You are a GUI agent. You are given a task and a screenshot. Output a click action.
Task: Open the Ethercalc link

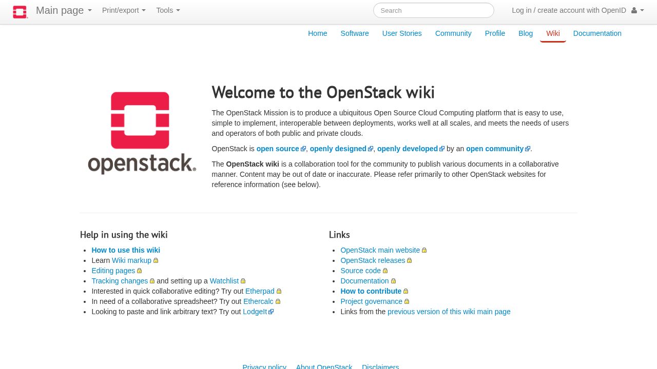point(262,301)
